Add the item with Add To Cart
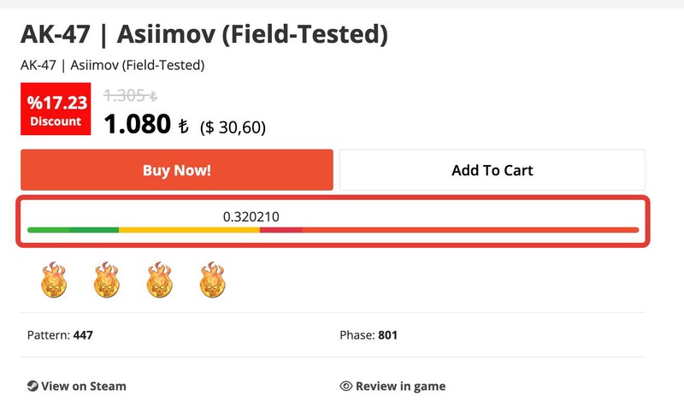The width and height of the screenshot is (684, 413). [492, 170]
